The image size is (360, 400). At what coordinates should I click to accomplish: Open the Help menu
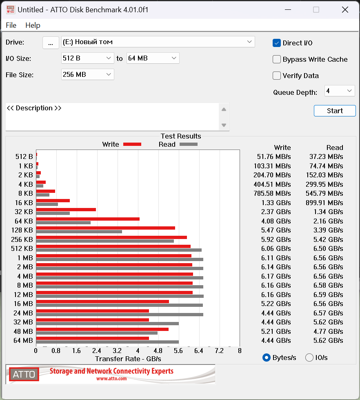point(33,25)
